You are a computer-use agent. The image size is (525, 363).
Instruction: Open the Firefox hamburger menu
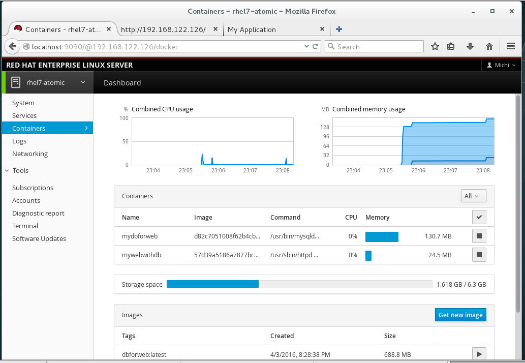point(510,46)
